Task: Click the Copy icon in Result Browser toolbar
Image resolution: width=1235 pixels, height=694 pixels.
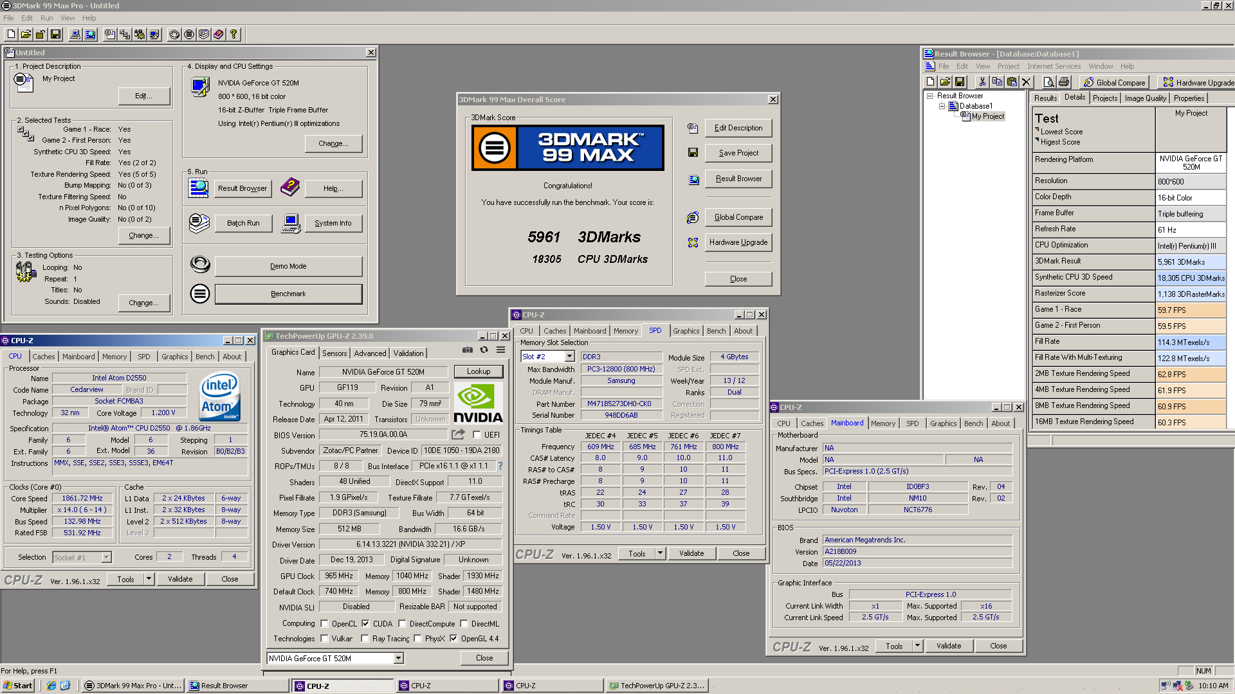Action: (997, 82)
